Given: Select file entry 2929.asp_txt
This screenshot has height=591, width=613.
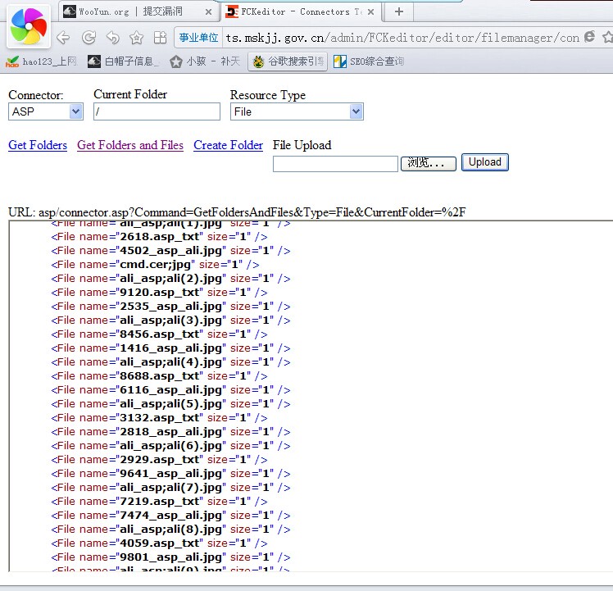Looking at the screenshot, I should pos(159,460).
